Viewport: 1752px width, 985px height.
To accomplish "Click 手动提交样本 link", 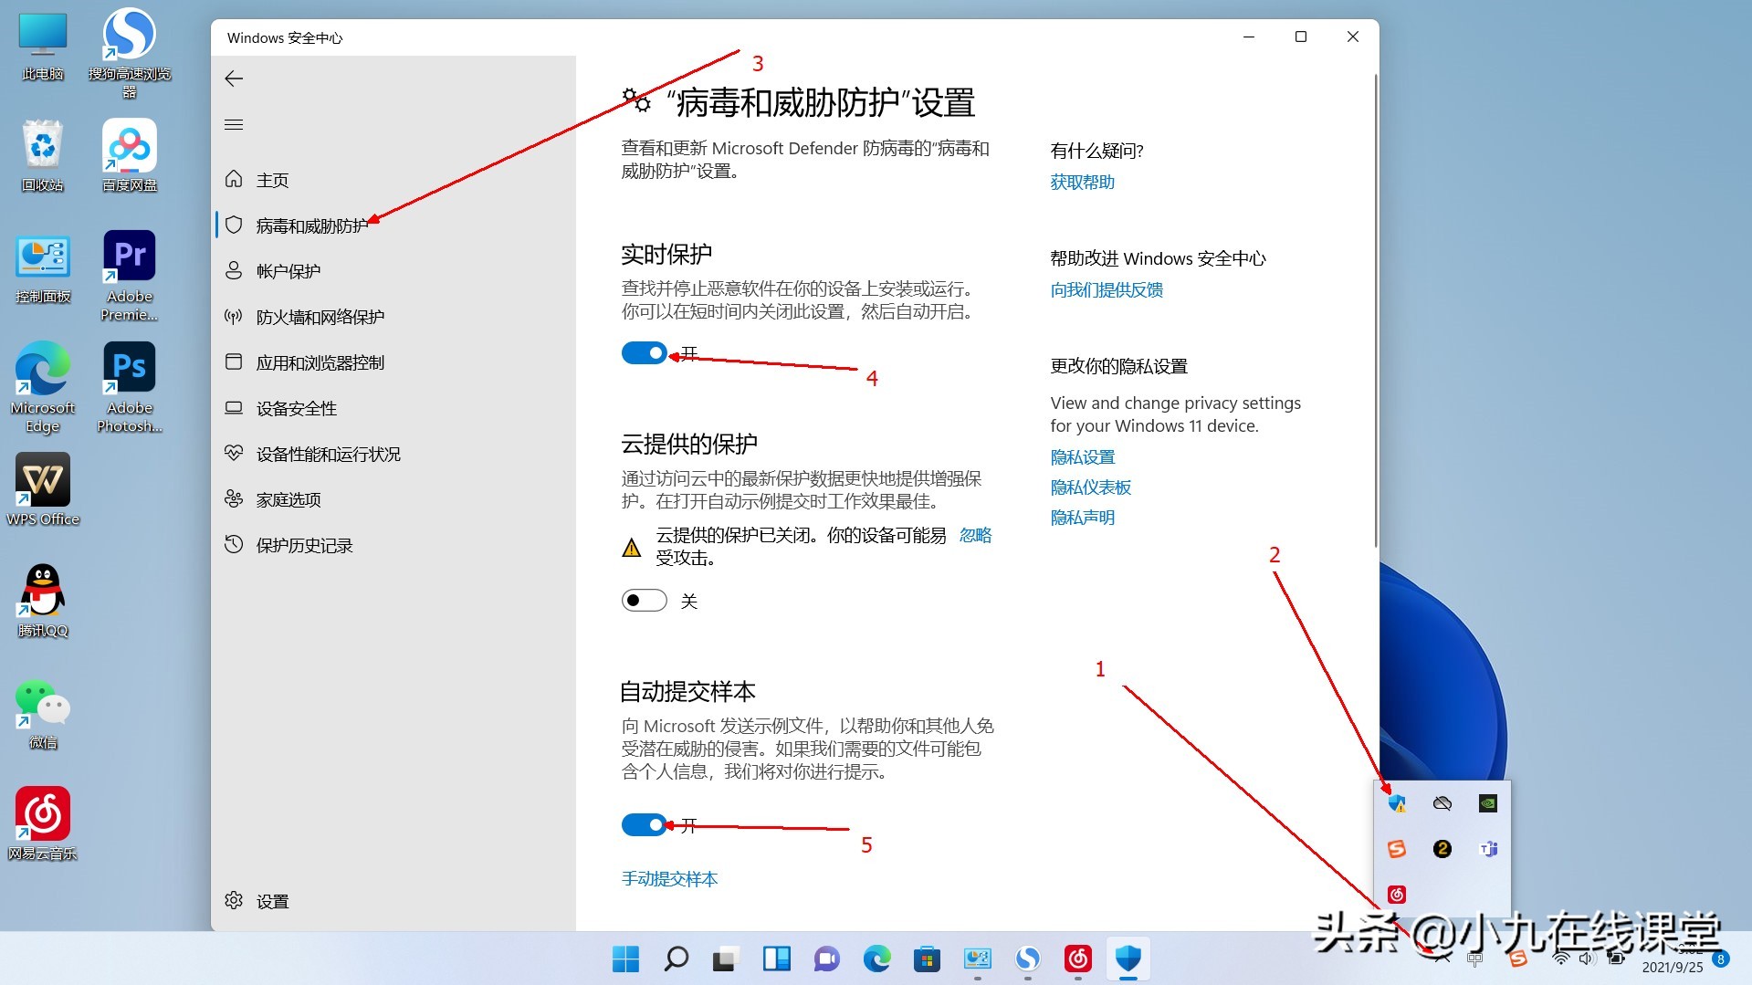I will (669, 878).
